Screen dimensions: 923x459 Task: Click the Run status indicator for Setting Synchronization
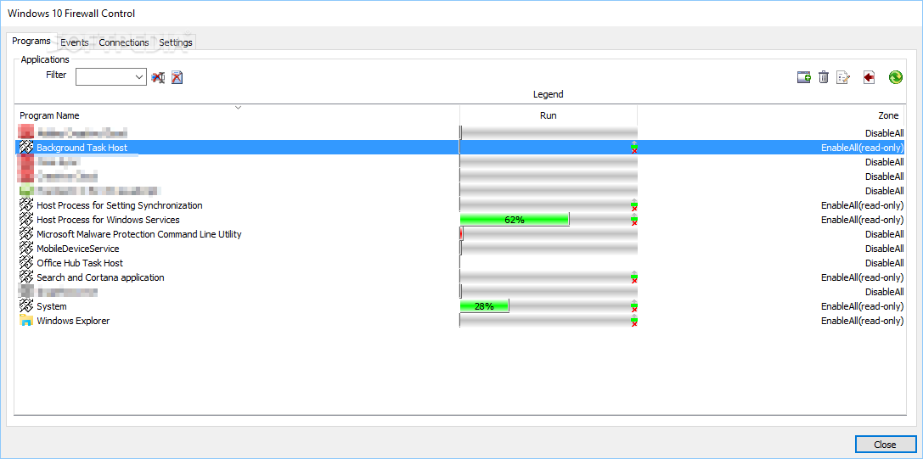click(x=634, y=205)
